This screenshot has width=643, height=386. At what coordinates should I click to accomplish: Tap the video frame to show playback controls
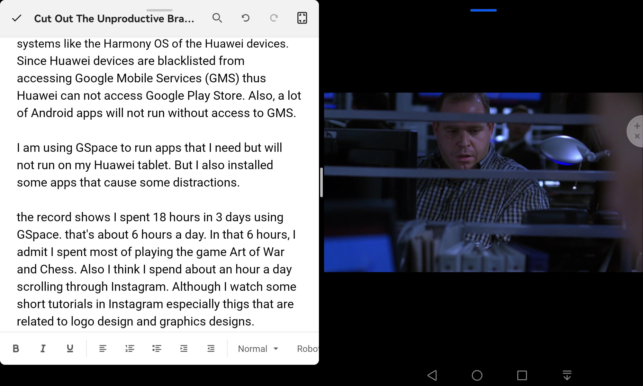[483, 182]
